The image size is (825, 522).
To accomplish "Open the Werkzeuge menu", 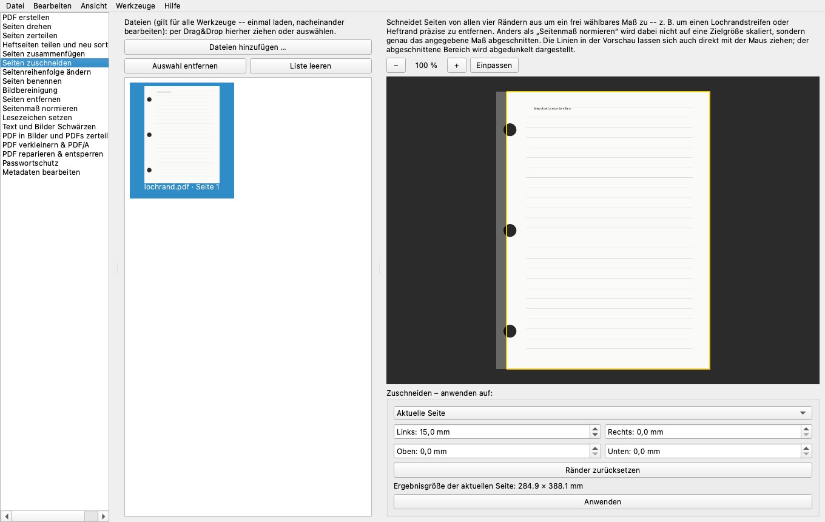I will pos(135,5).
